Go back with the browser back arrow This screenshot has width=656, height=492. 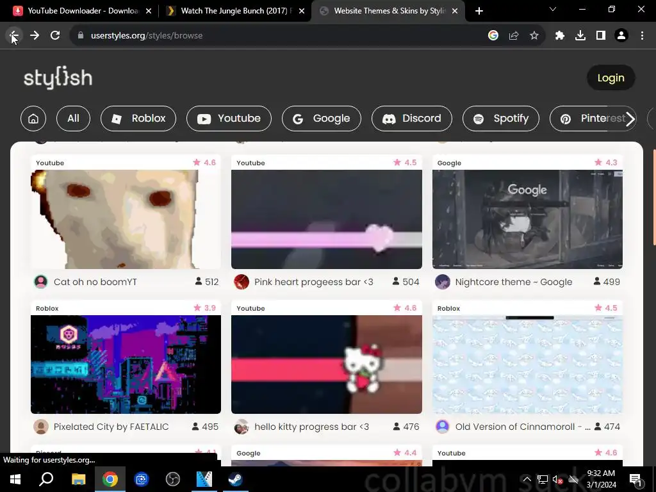(x=14, y=36)
